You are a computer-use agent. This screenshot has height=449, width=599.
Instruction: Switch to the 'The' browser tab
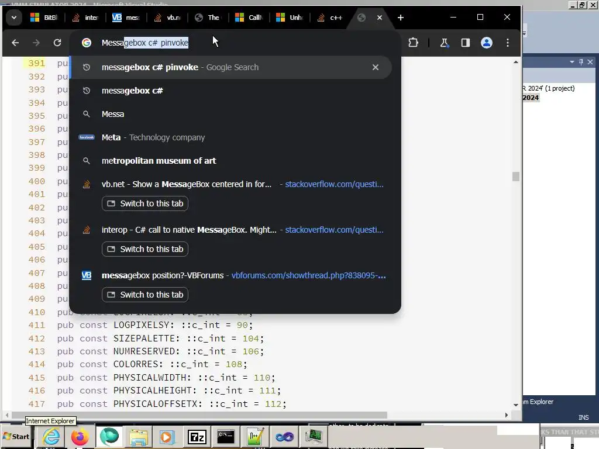(x=208, y=18)
